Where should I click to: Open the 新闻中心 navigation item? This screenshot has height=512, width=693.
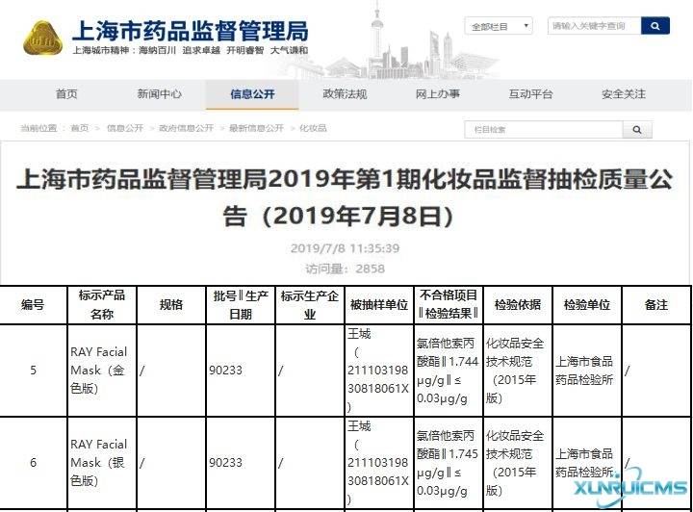click(x=159, y=94)
